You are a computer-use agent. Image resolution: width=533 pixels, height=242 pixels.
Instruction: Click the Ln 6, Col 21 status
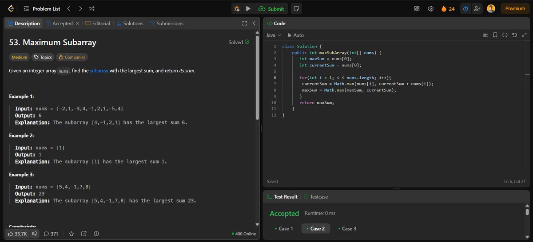[514, 181]
